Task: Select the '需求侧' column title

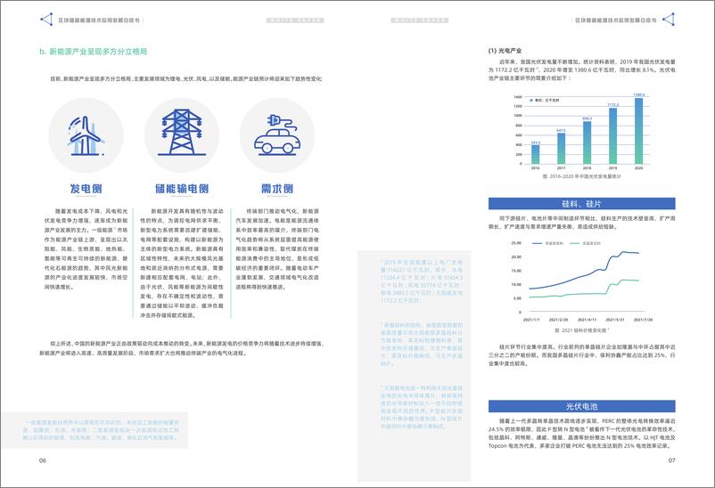Action: tap(276, 189)
